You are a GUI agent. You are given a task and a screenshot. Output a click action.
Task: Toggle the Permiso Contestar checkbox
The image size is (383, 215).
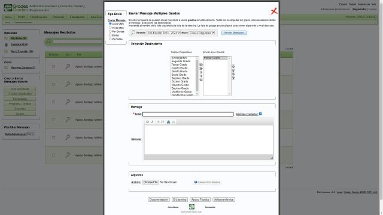pyautogui.click(x=260, y=114)
